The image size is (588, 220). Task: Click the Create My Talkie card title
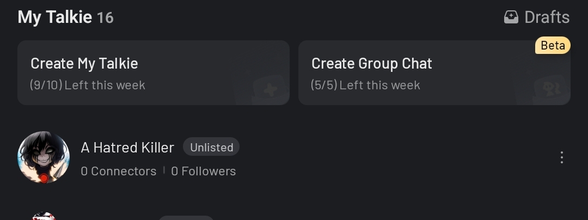coord(84,64)
